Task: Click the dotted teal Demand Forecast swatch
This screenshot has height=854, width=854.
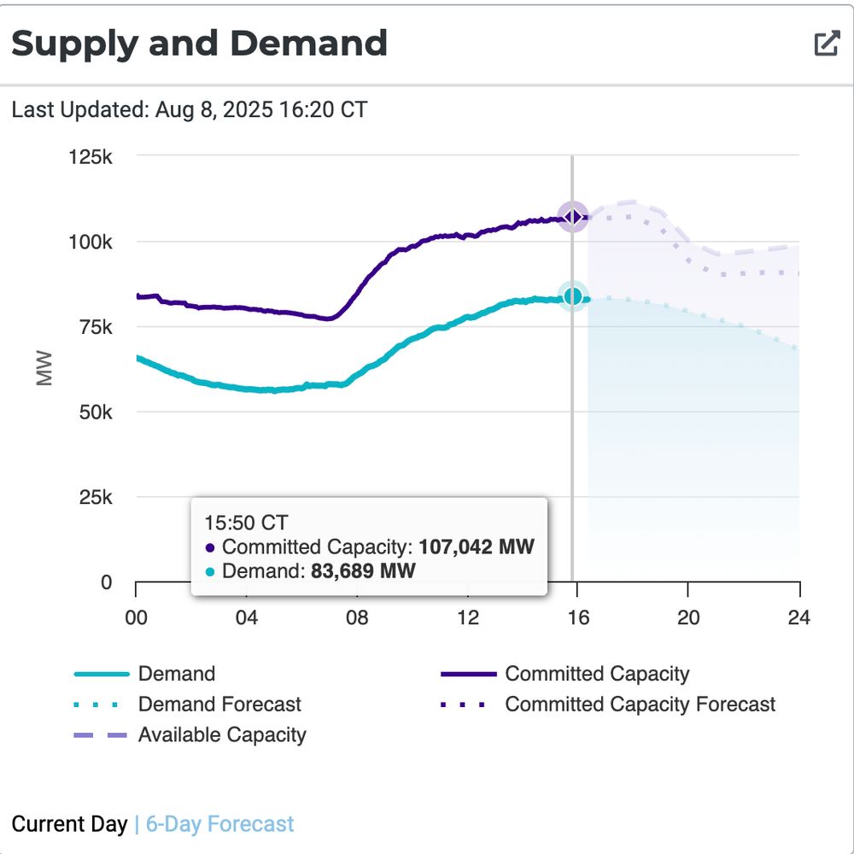Action: click(x=97, y=705)
